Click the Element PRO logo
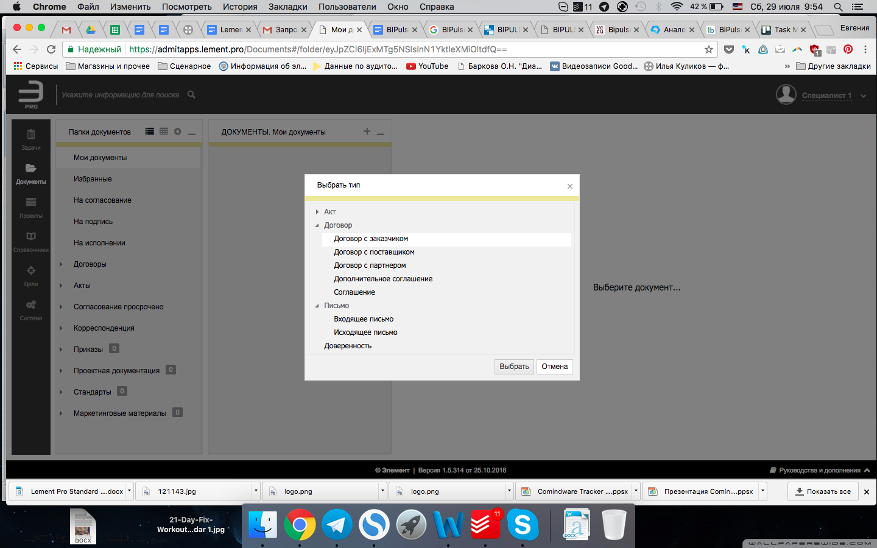Screen dimensions: 877x548 pyautogui.click(x=30, y=95)
